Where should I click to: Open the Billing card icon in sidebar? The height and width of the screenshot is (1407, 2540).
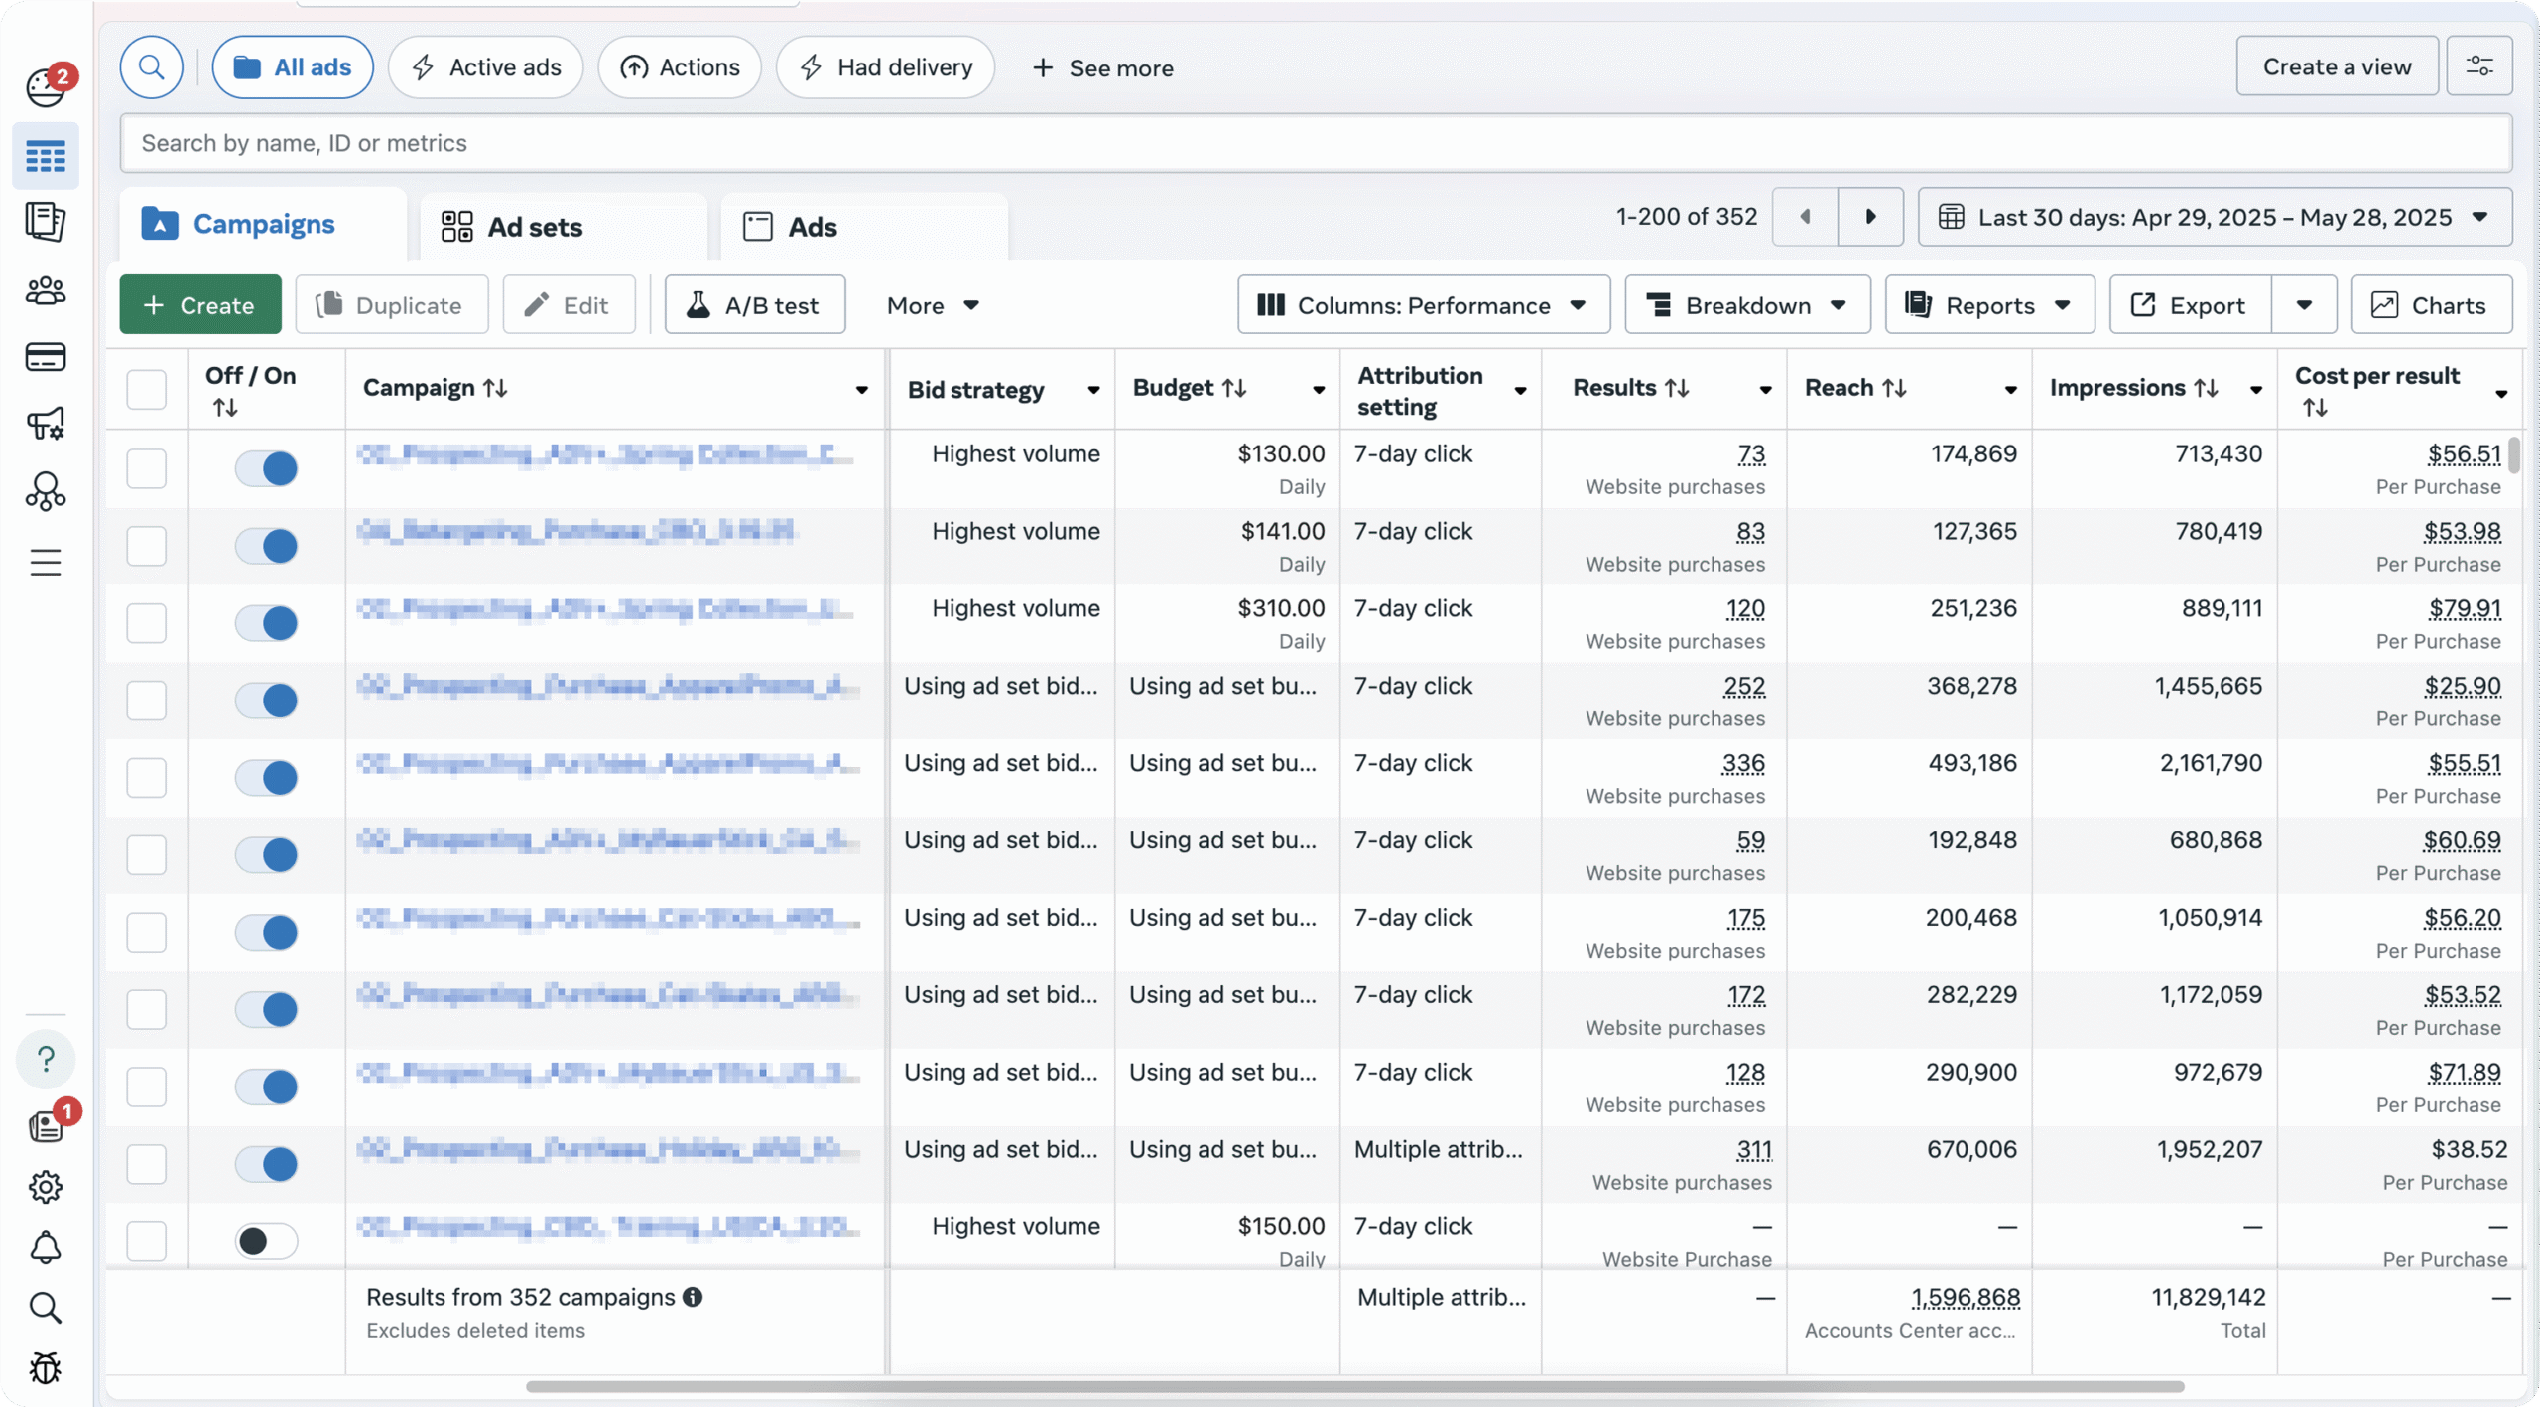[46, 357]
